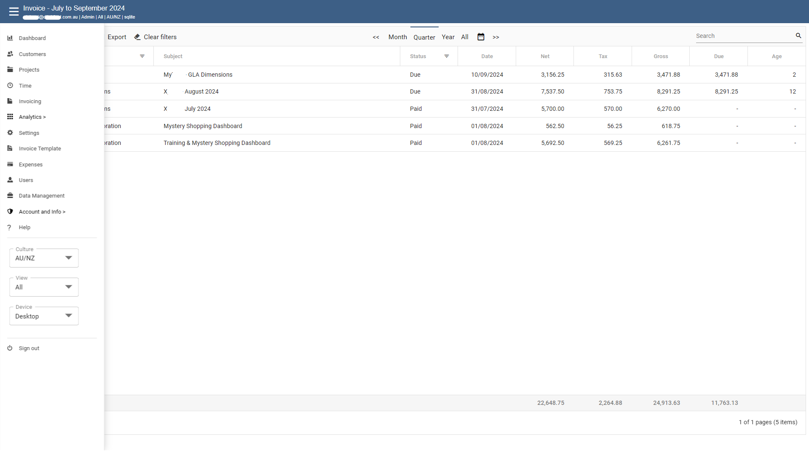Open the Culture AU/NZ dropdown
Viewport: 809px width, 455px height.
44,258
